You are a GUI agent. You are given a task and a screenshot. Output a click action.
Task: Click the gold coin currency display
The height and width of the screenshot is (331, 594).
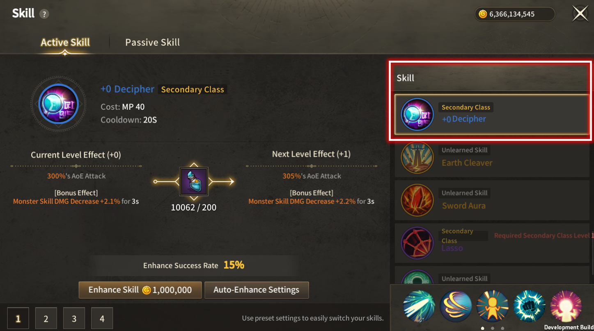[515, 14]
